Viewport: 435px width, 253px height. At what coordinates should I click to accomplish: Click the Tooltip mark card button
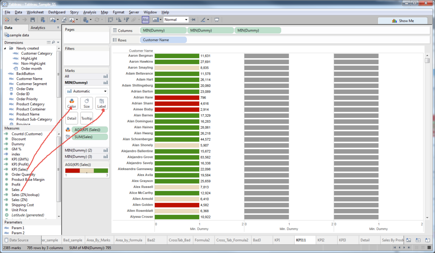[87, 118]
